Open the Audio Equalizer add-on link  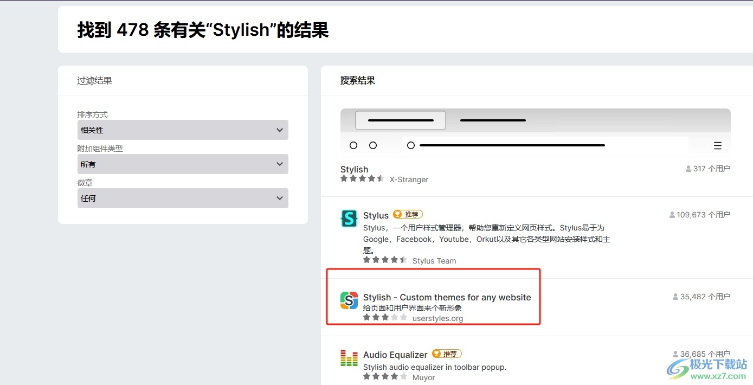coord(395,355)
